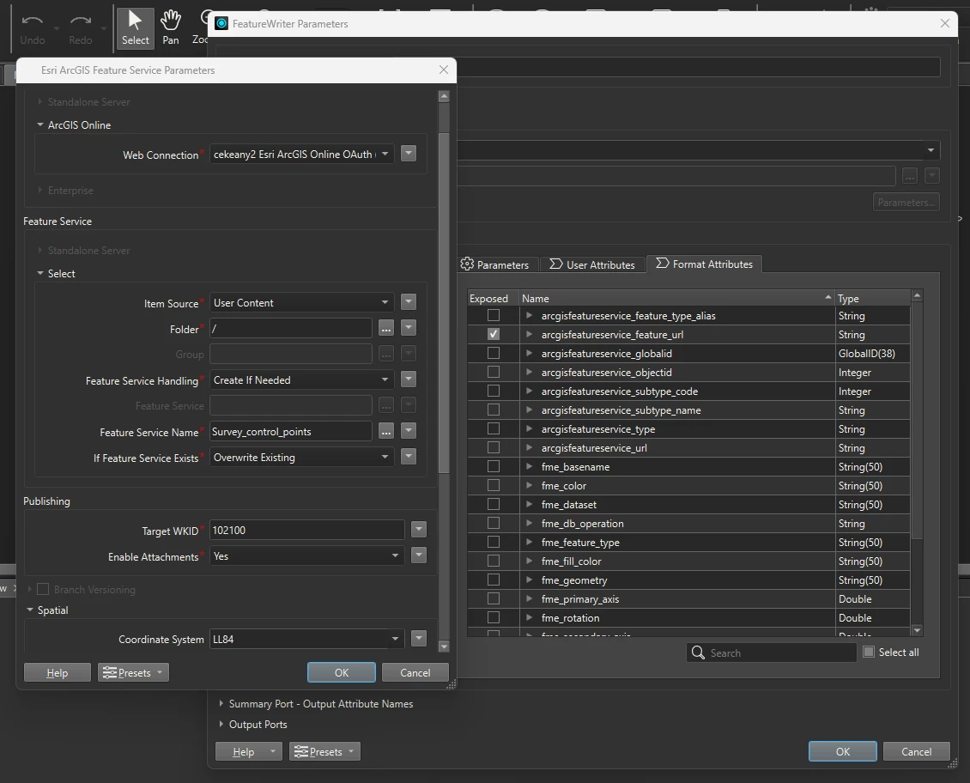Toggle the Select all checkbox

869,652
